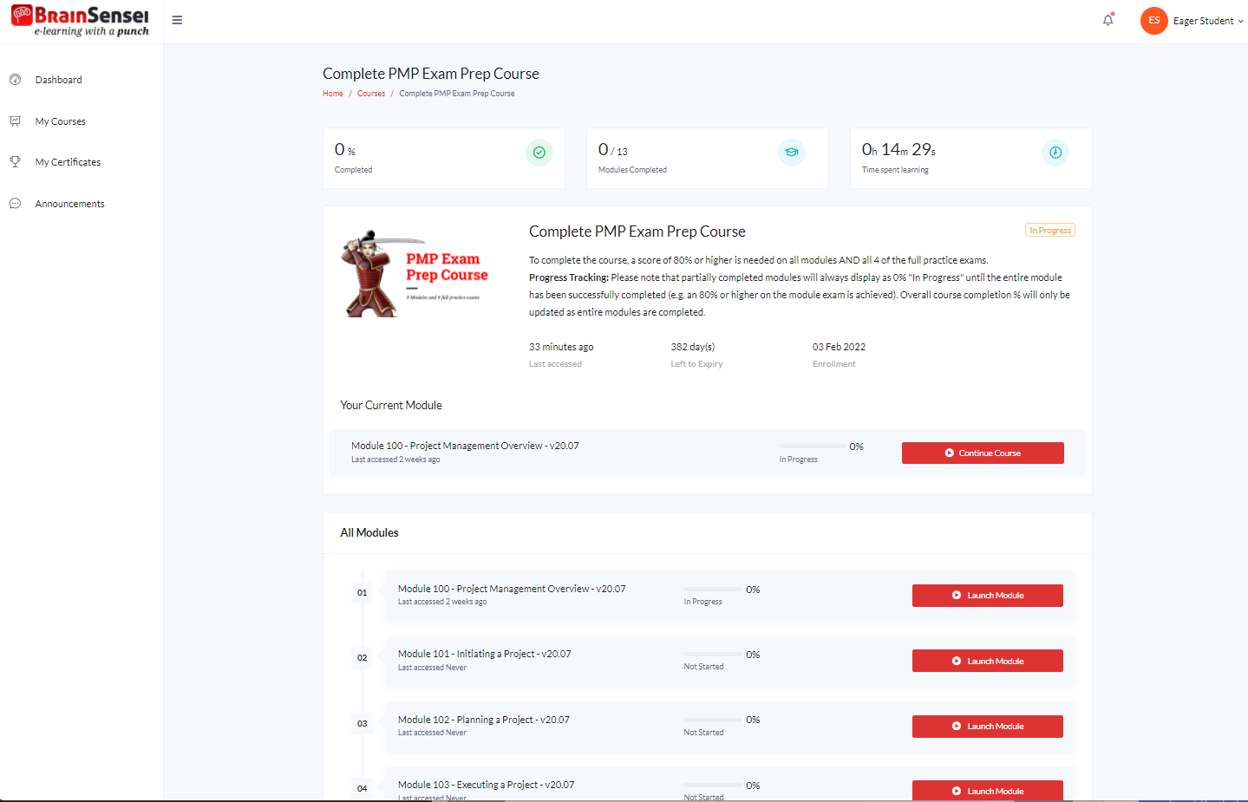Launch Module 102 Planning a Project
This screenshot has width=1248, height=802.
click(x=987, y=727)
